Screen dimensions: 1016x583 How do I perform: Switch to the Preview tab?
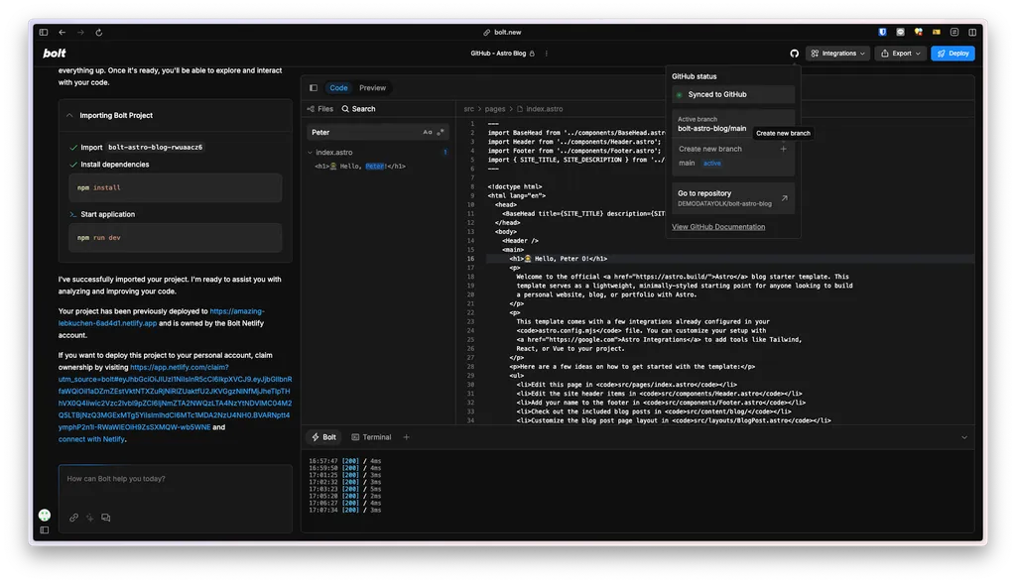(373, 88)
